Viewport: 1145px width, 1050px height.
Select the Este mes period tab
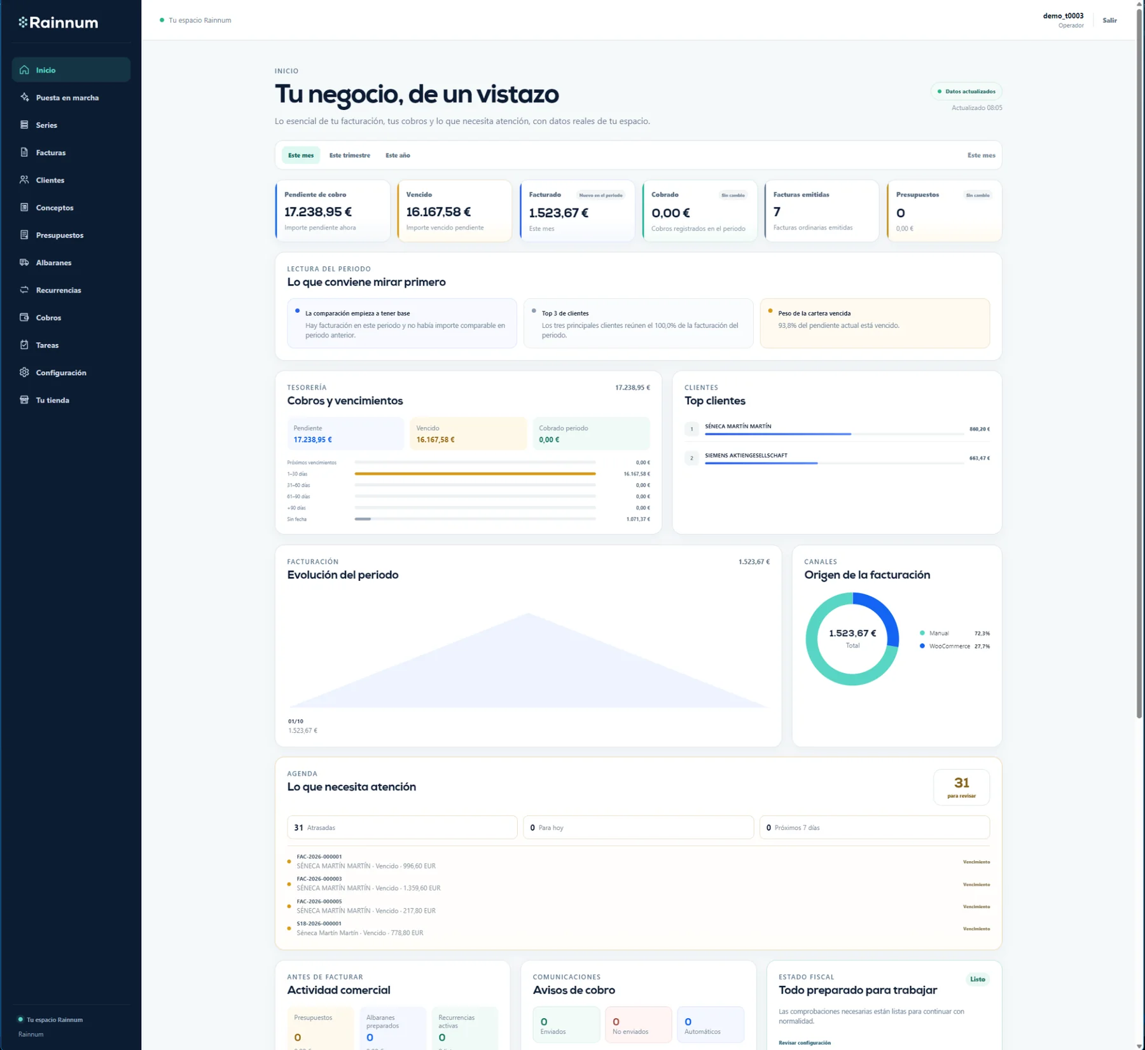pos(301,155)
